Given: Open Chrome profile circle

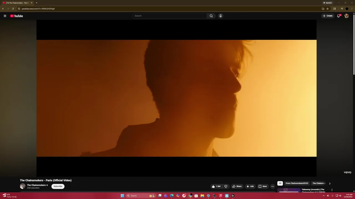Looking at the screenshot, I should click(347, 9).
